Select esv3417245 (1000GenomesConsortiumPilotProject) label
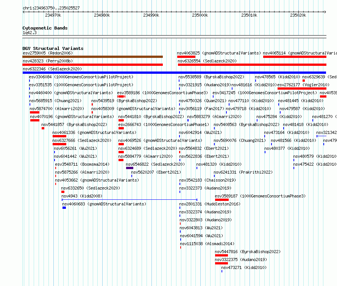This screenshot has height=286, width=337. point(265,93)
